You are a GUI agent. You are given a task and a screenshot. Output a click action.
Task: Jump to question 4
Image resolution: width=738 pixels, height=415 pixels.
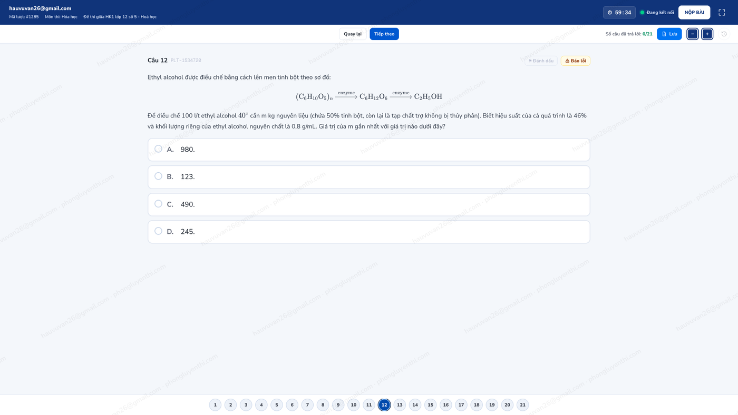tap(261, 405)
